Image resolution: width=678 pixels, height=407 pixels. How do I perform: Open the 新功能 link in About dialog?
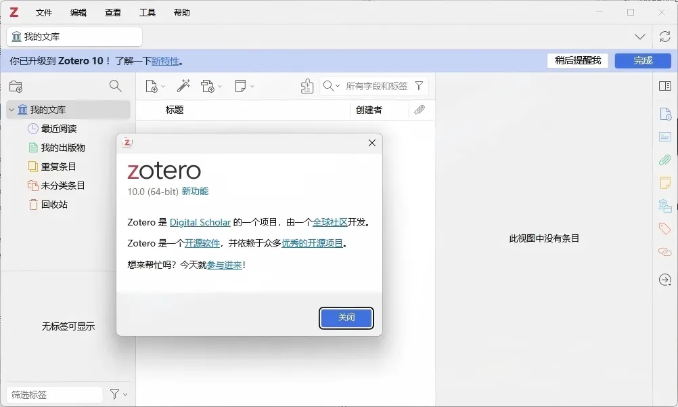195,192
